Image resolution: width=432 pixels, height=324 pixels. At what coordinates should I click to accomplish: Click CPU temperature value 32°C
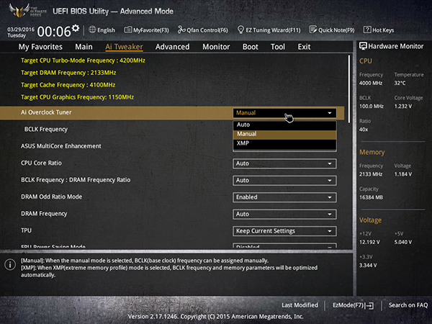click(400, 83)
